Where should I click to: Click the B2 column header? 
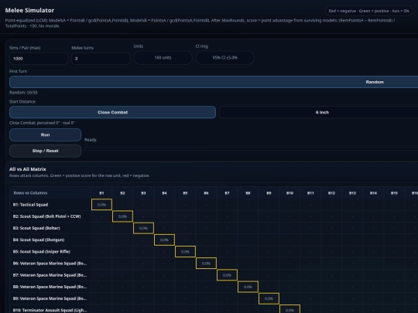coord(122,193)
